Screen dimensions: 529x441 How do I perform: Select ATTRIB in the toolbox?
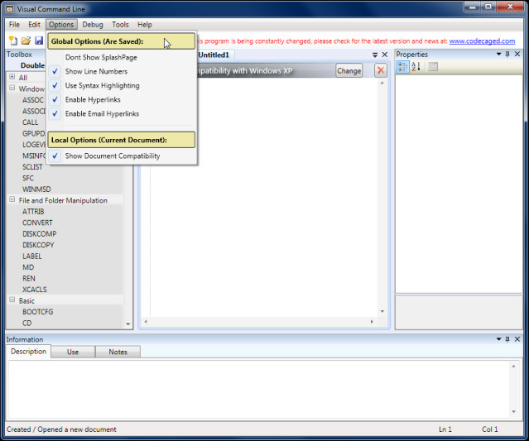(x=33, y=212)
